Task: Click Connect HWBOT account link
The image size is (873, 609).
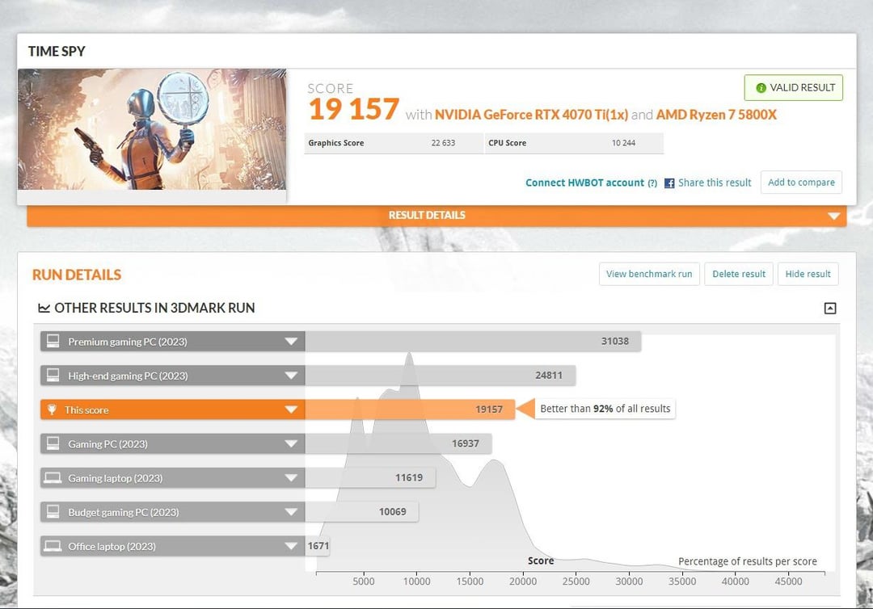Action: click(x=584, y=183)
